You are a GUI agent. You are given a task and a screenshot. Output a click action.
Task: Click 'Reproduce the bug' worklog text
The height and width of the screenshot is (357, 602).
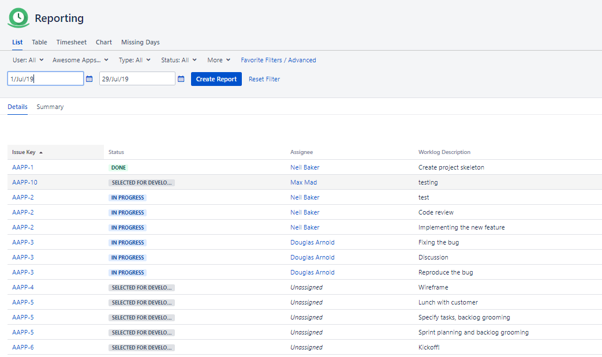(446, 272)
